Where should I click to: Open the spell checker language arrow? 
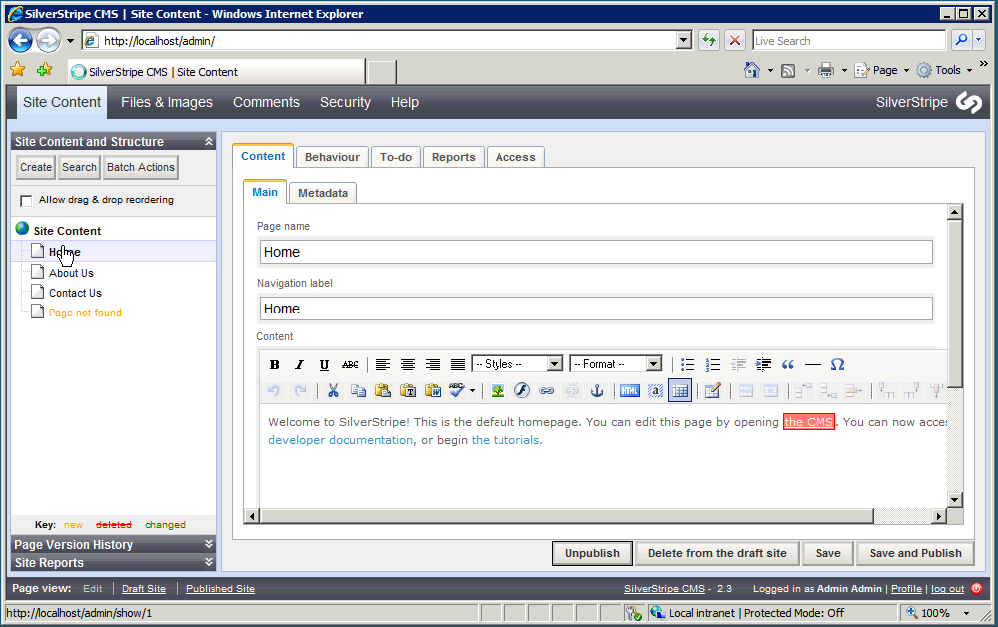click(x=472, y=391)
